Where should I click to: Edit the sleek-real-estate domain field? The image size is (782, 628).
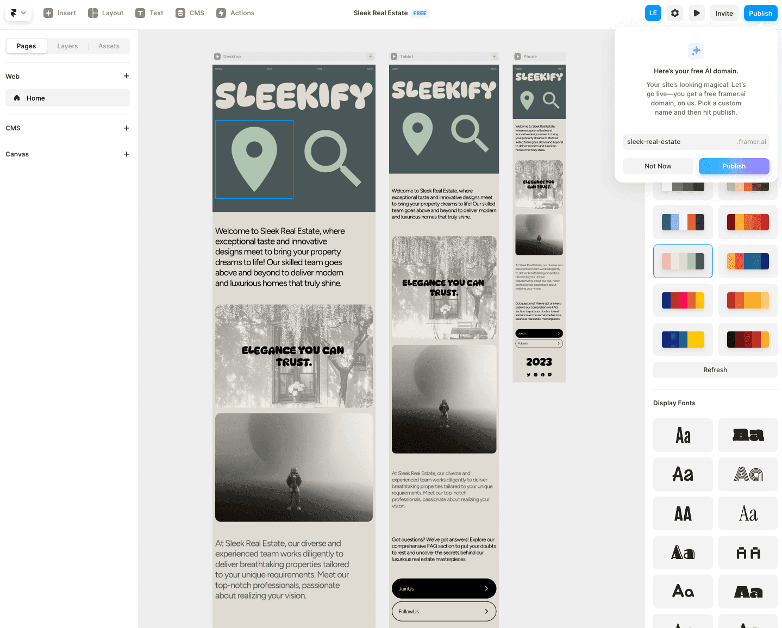click(679, 142)
